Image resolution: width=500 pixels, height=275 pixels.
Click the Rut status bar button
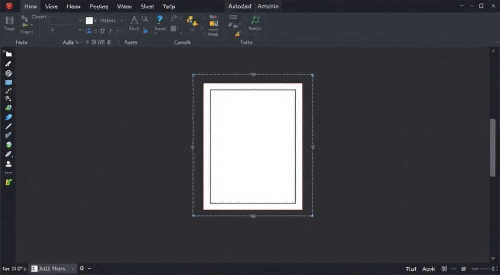coord(411,269)
